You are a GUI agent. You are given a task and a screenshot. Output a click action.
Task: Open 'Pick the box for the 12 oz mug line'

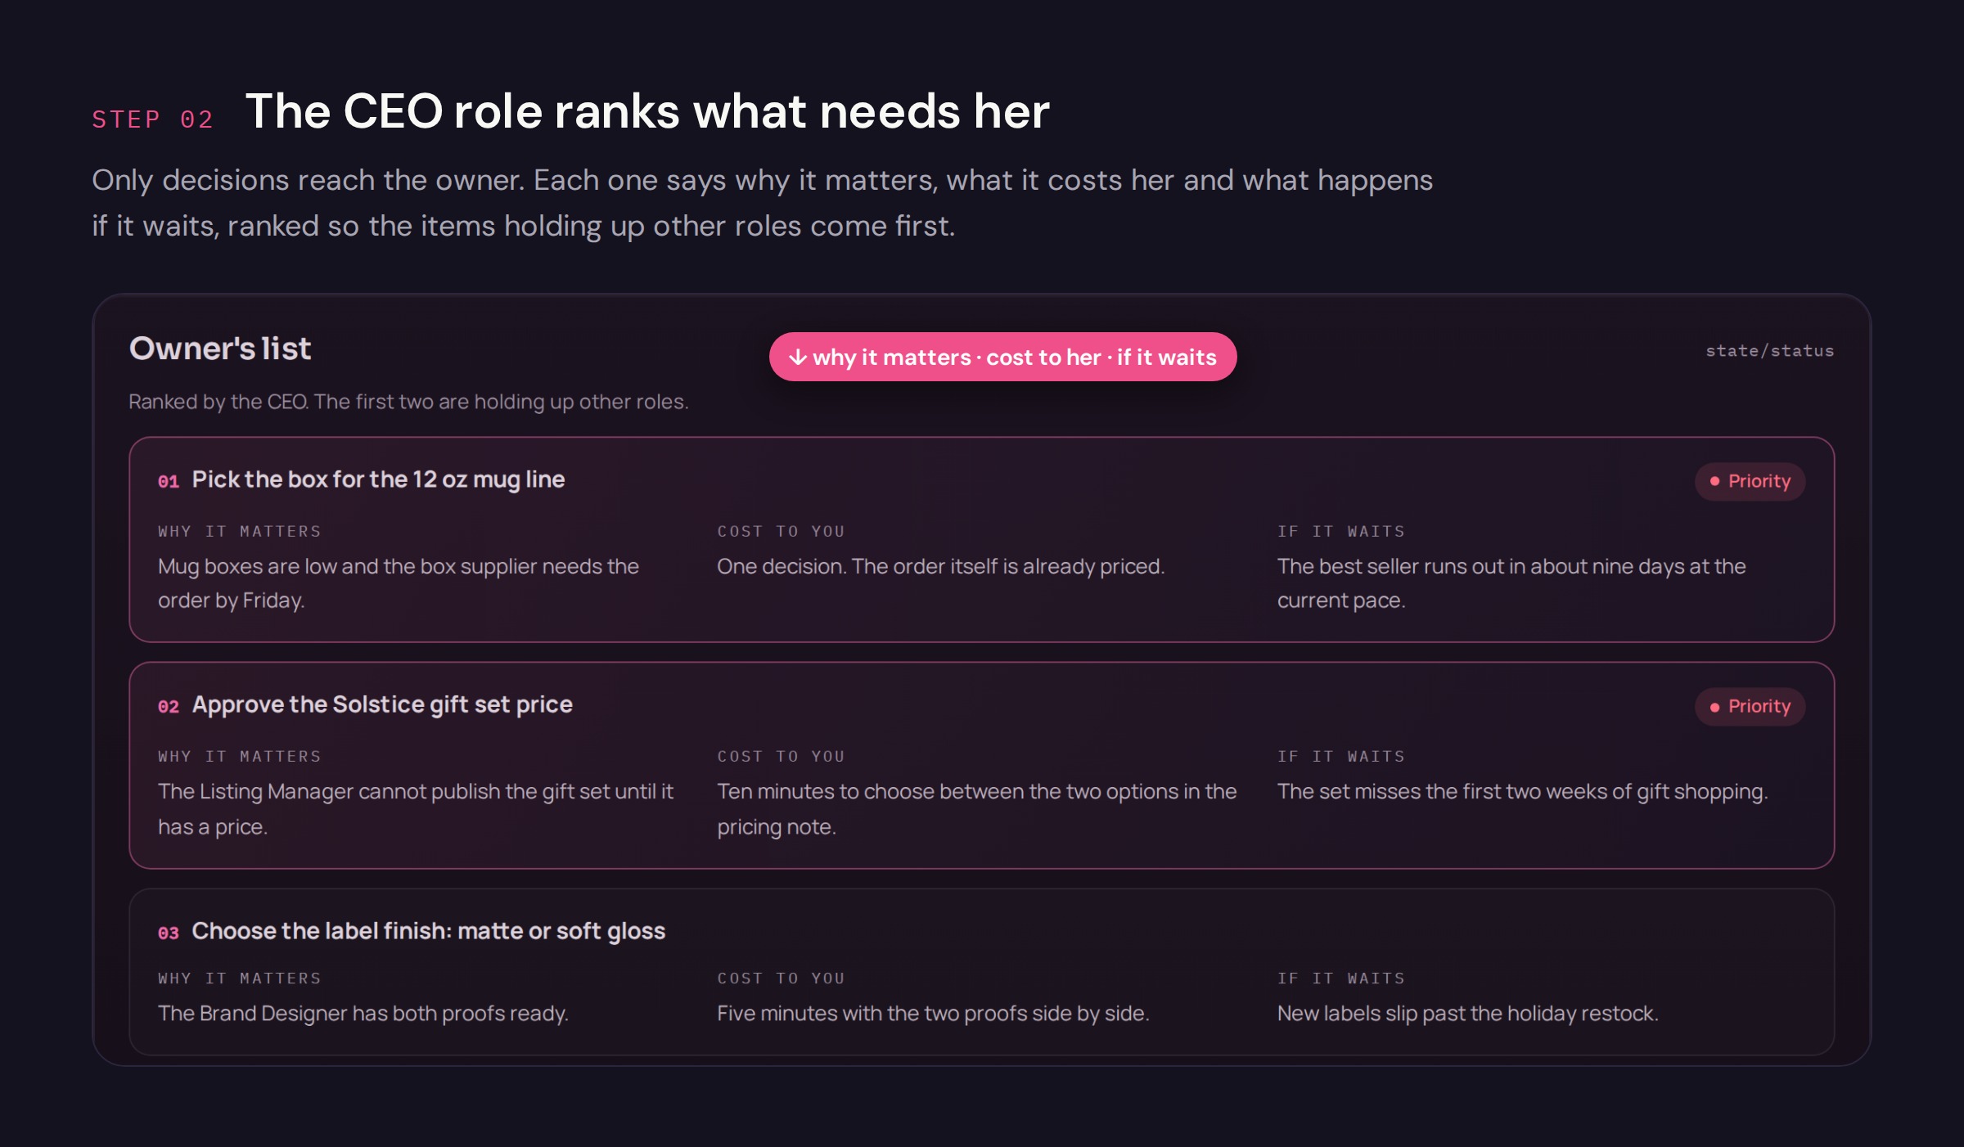[x=378, y=479]
